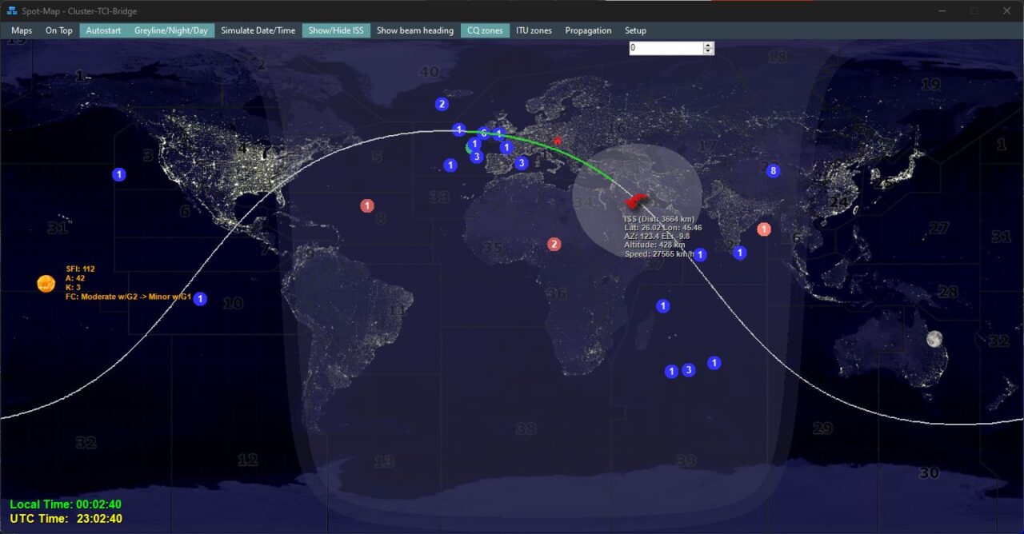Click the red home station marker in Europe
The width and height of the screenshot is (1024, 534).
click(x=558, y=141)
